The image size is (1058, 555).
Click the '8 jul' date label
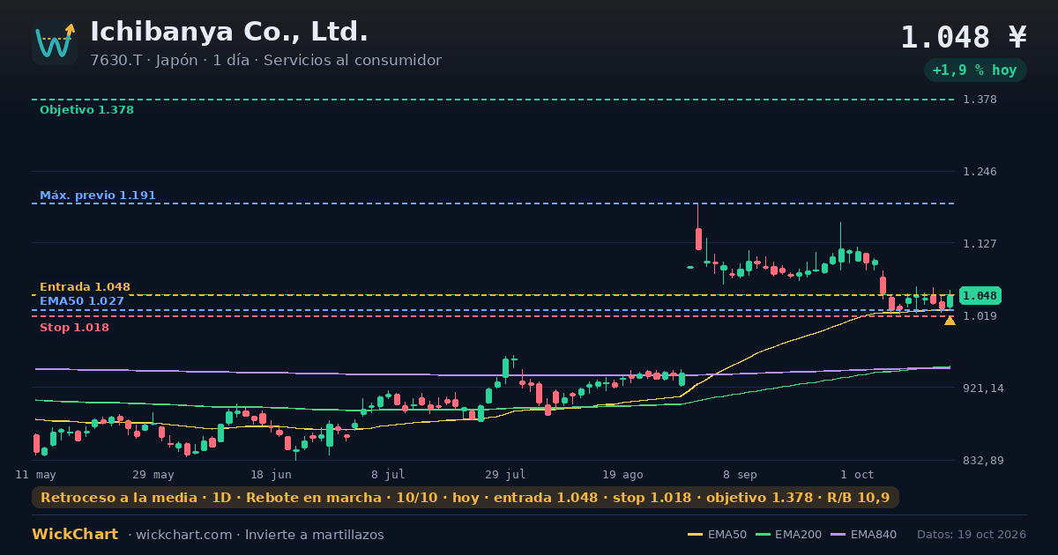tap(388, 474)
